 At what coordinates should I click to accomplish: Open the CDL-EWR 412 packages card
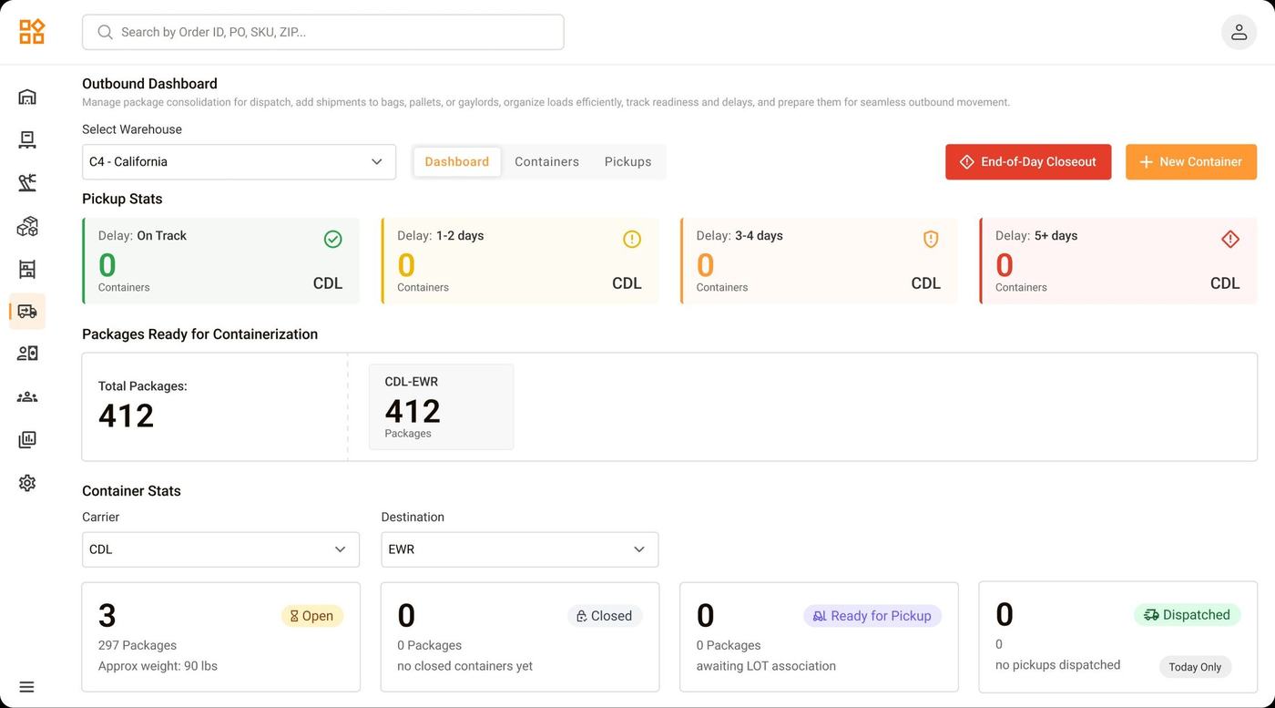441,406
